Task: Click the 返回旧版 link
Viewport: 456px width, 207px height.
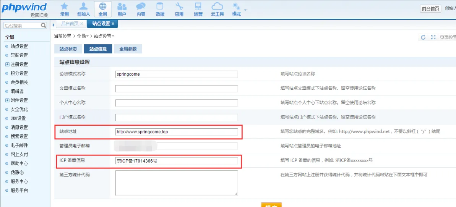Action: pyautogui.click(x=39, y=15)
